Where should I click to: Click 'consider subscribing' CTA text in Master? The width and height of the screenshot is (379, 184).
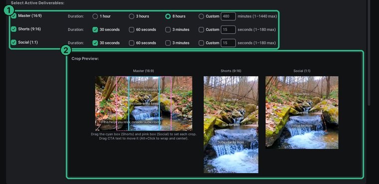[x=144, y=122]
